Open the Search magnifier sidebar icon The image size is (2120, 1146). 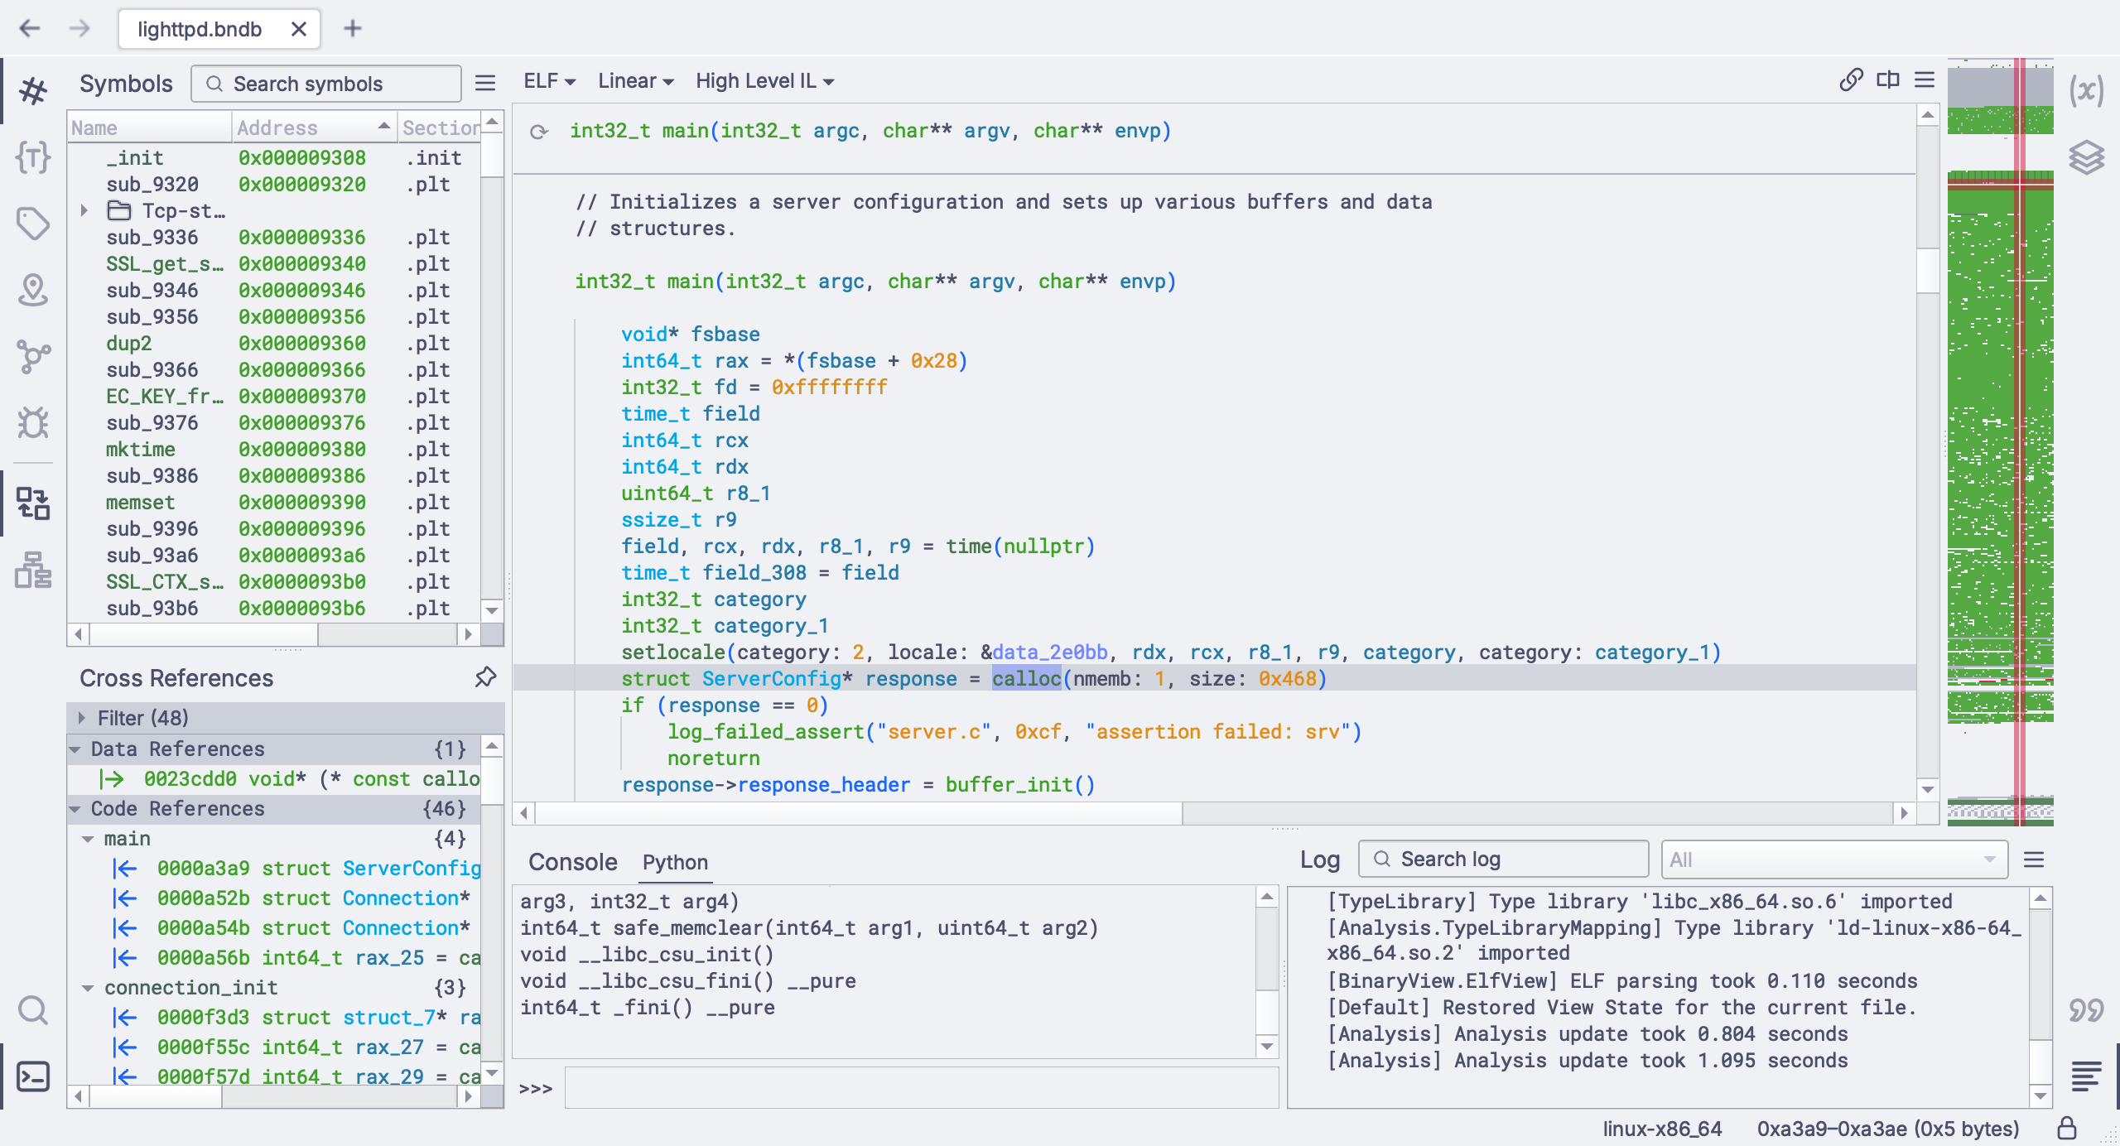pos(33,1009)
